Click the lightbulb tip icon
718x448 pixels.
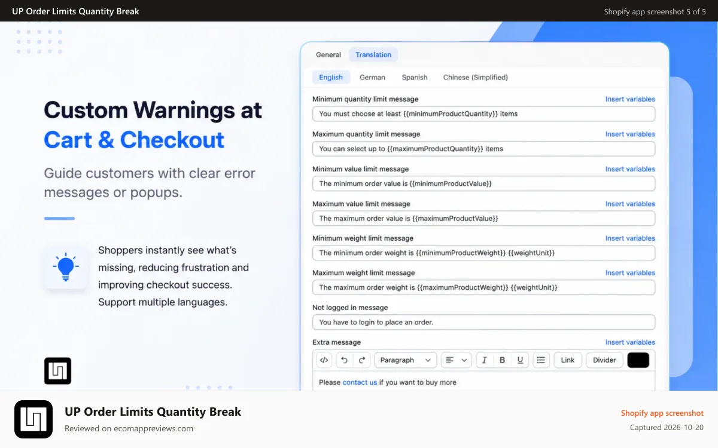tap(66, 267)
